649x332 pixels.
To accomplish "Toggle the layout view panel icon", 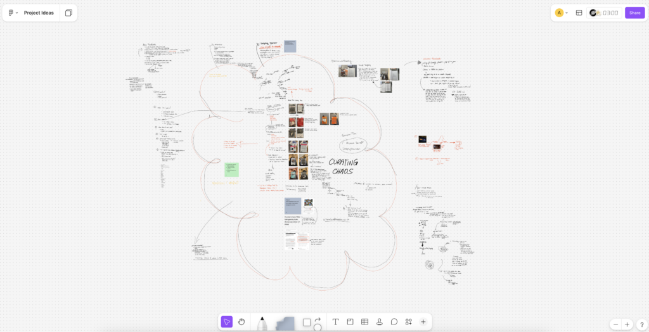I will 579,13.
